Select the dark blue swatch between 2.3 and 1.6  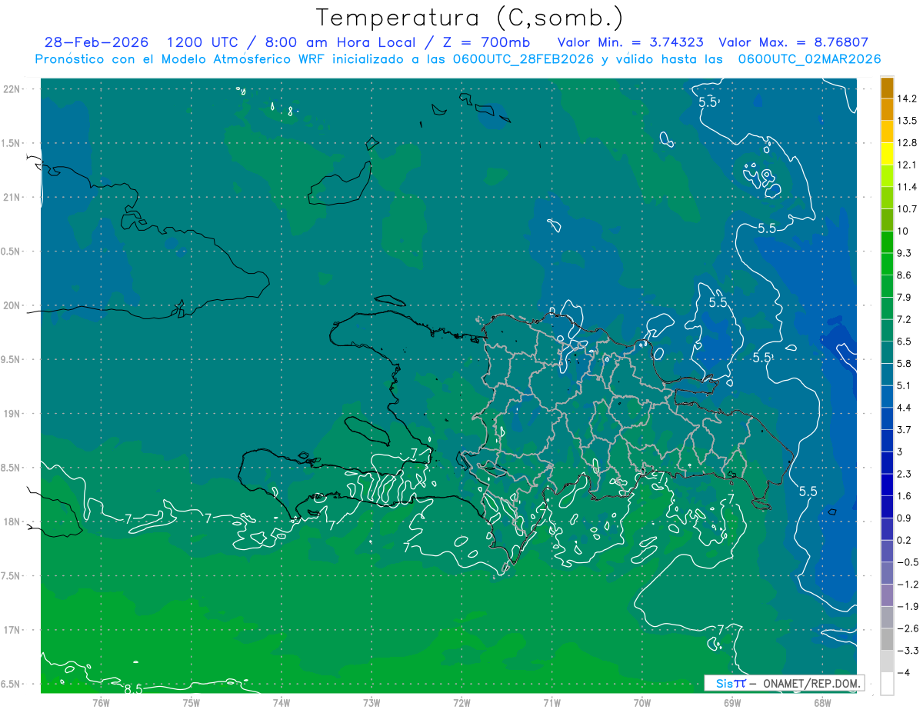point(887,485)
